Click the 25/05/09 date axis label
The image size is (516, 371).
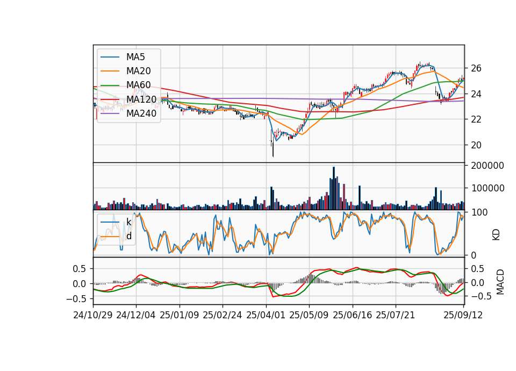click(309, 315)
